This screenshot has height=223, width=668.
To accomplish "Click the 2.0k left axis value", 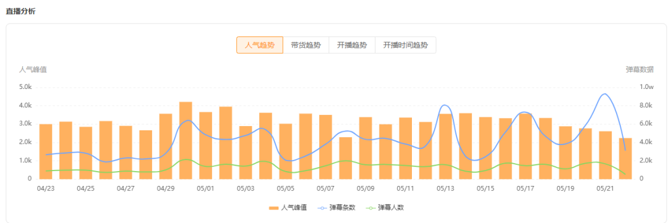I will (25, 142).
